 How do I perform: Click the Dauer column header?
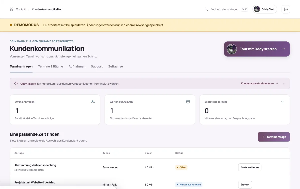click(x=148, y=153)
